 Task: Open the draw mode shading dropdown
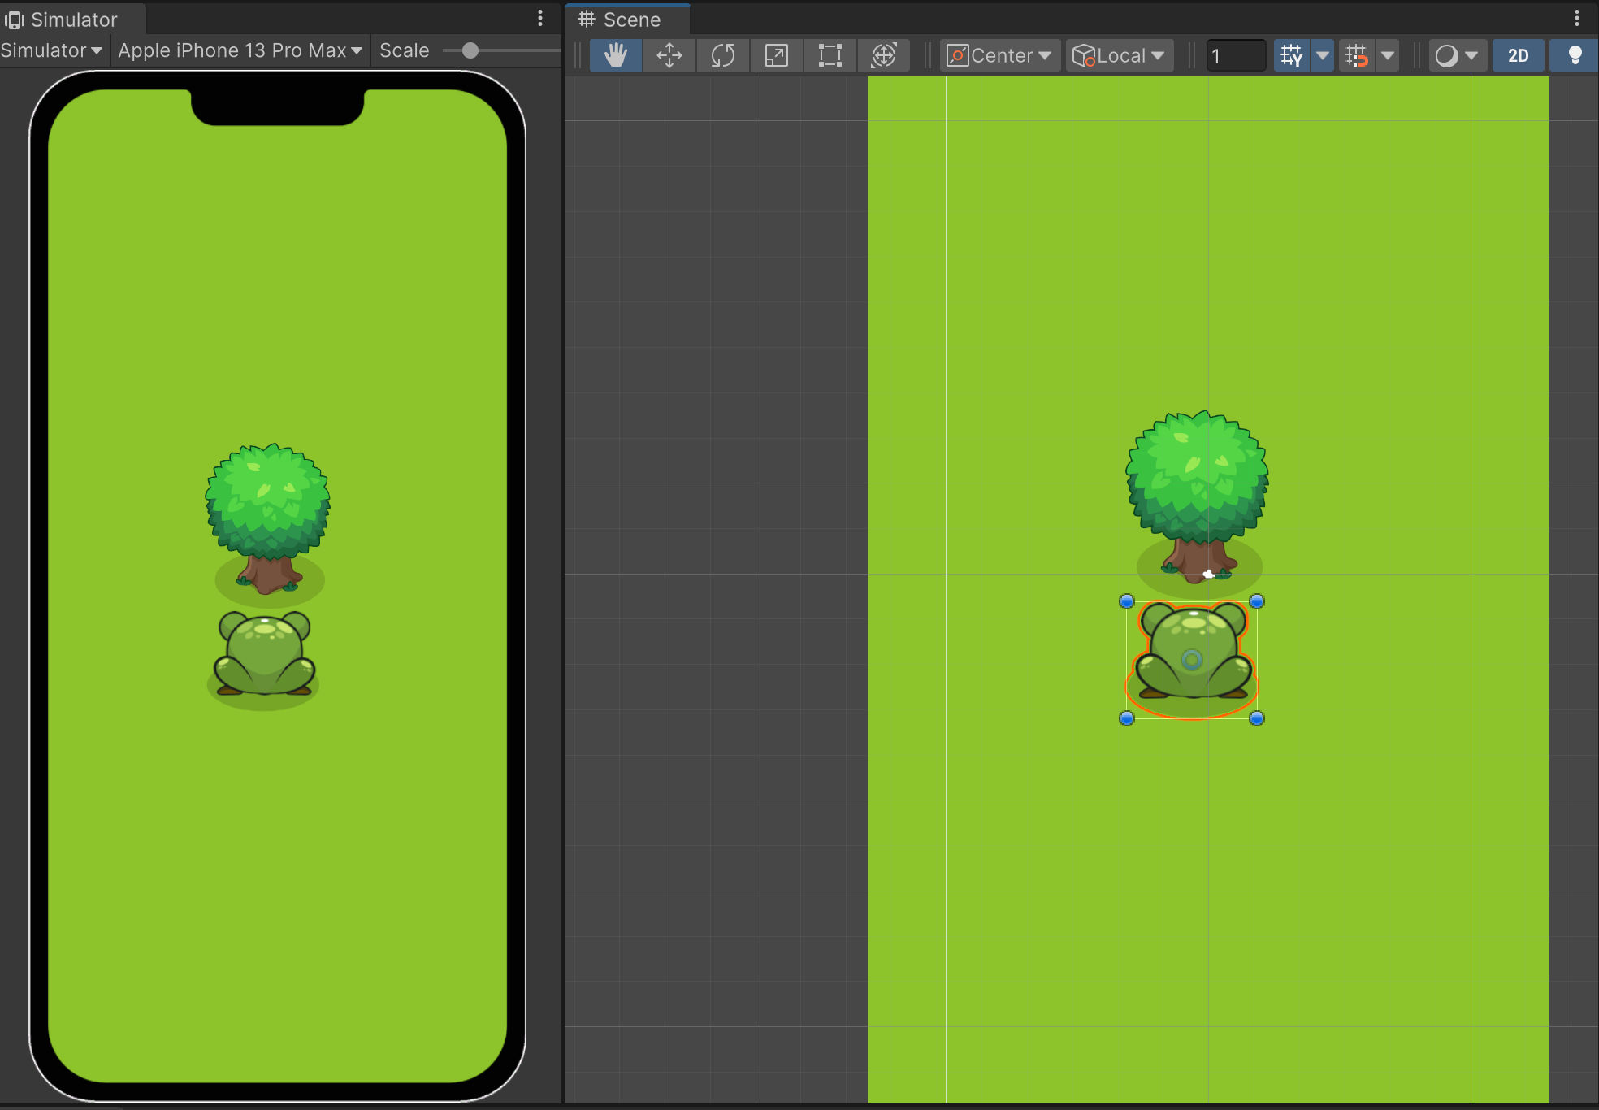coord(1458,55)
